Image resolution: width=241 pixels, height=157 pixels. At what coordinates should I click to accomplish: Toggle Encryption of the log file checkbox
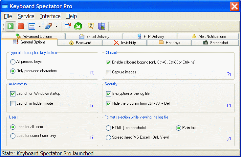click(x=109, y=94)
